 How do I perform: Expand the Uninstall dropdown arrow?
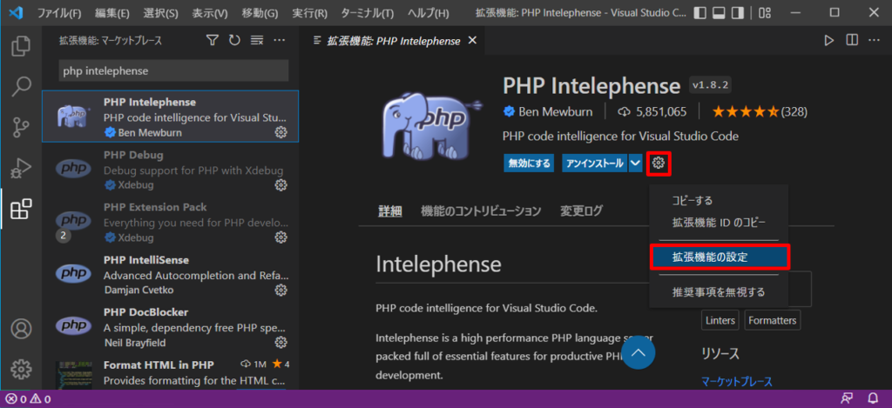click(x=635, y=163)
